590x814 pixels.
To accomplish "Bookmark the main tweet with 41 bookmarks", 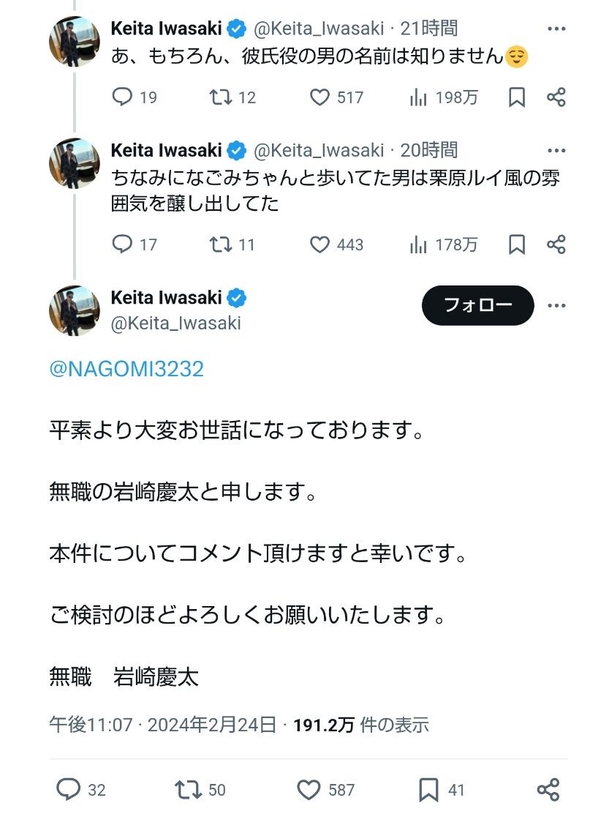I will tap(428, 789).
